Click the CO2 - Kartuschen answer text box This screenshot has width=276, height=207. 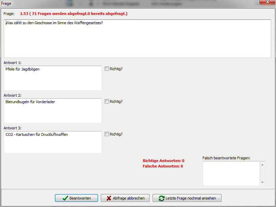click(53, 142)
